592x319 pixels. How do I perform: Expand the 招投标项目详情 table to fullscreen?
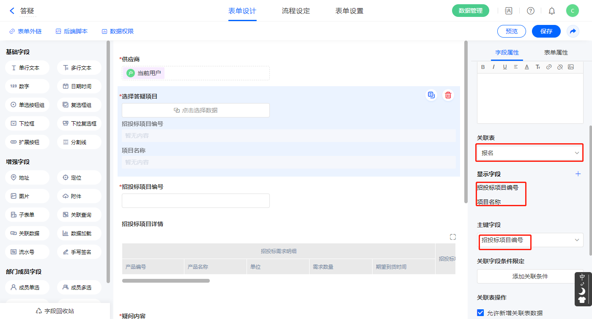(x=452, y=237)
